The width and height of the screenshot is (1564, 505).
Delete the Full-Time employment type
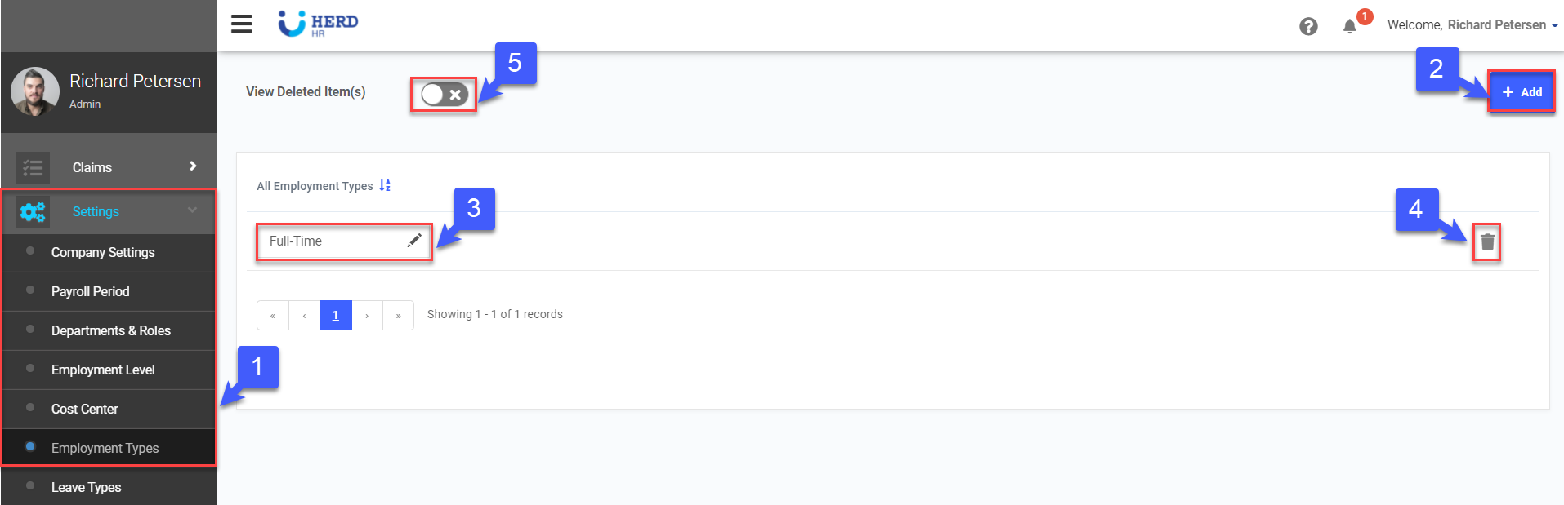coord(1487,242)
